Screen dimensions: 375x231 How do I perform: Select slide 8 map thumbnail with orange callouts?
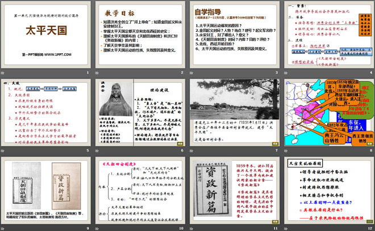click(x=330, y=113)
